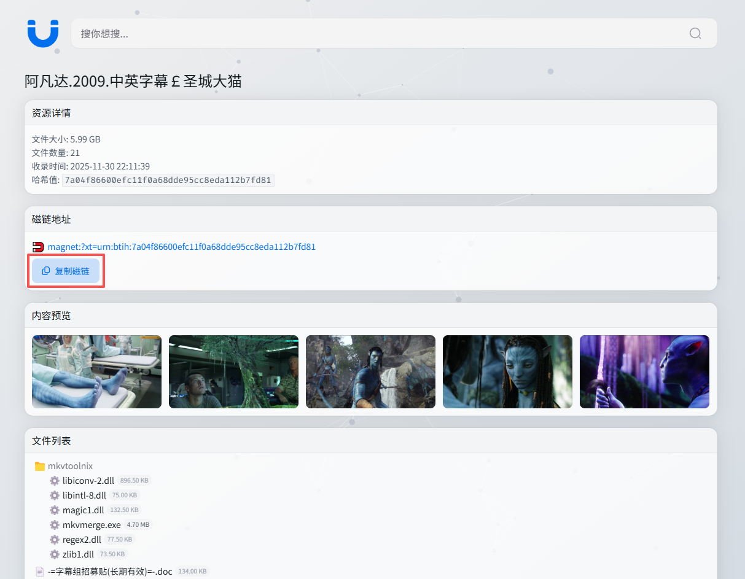This screenshot has width=745, height=579.
Task: Click the gear icon beside libiconv-2.dll
Action: [x=55, y=481]
